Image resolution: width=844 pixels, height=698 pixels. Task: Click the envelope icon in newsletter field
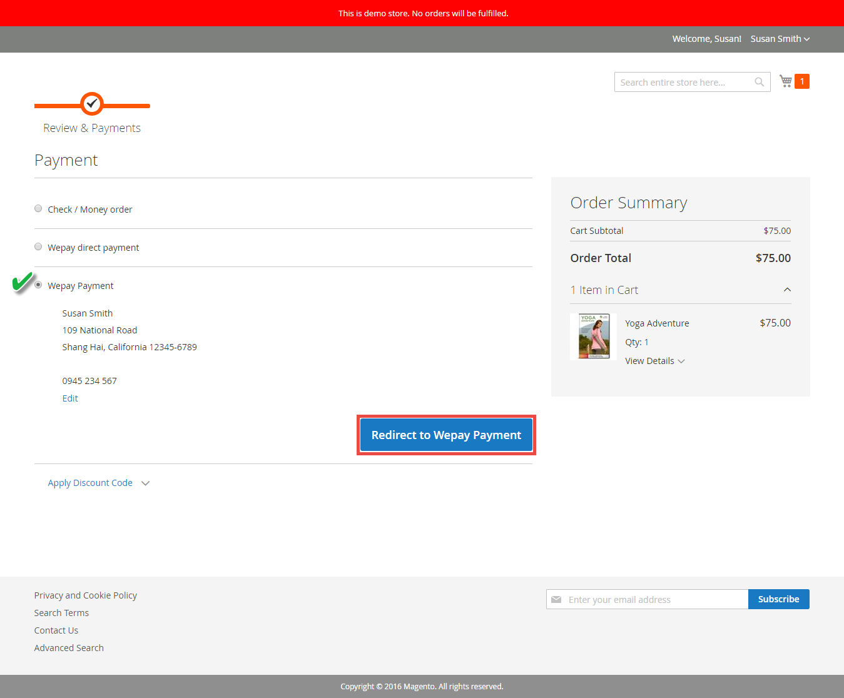(x=556, y=599)
